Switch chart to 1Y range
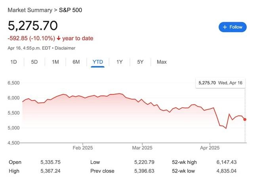 [x=119, y=62]
